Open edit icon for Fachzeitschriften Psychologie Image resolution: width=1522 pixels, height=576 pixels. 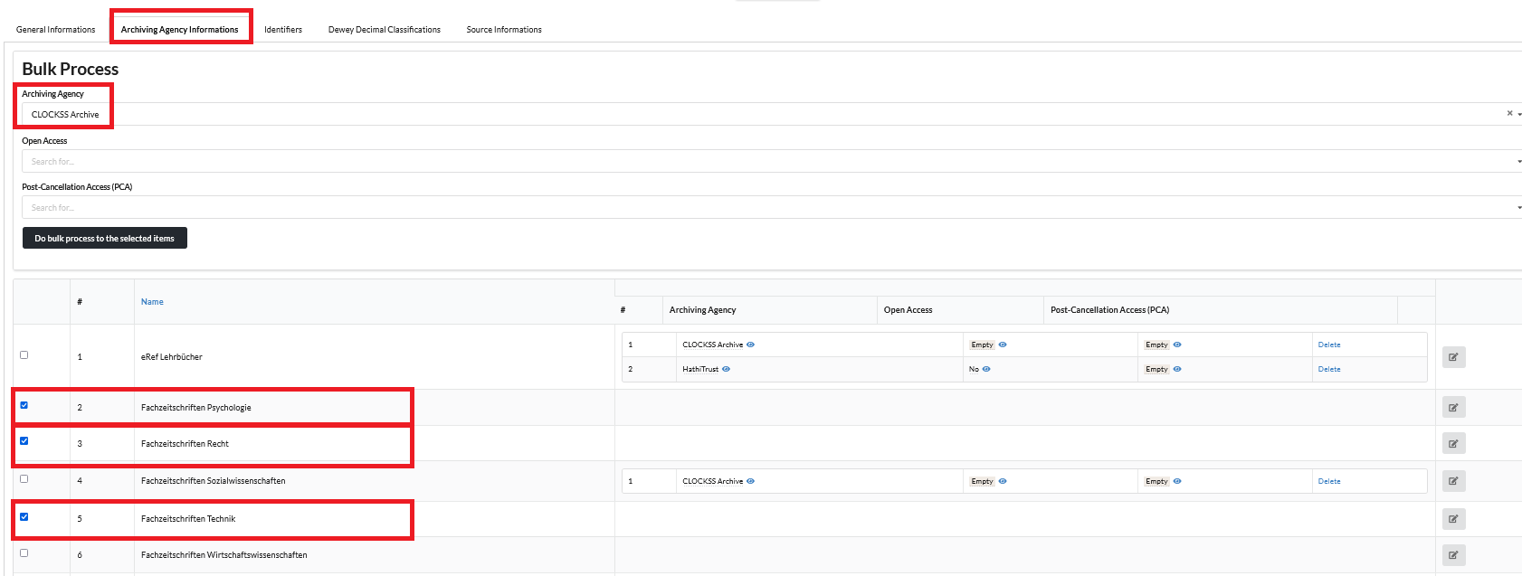[x=1453, y=408]
